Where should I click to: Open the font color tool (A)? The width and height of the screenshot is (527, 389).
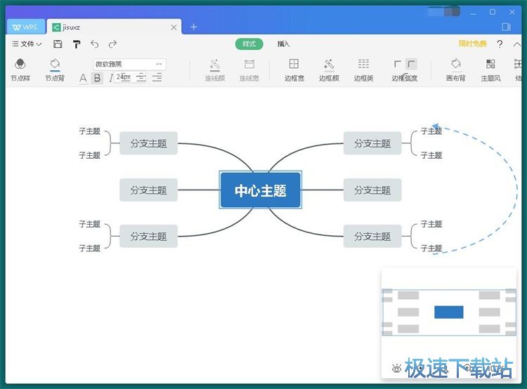[x=83, y=78]
